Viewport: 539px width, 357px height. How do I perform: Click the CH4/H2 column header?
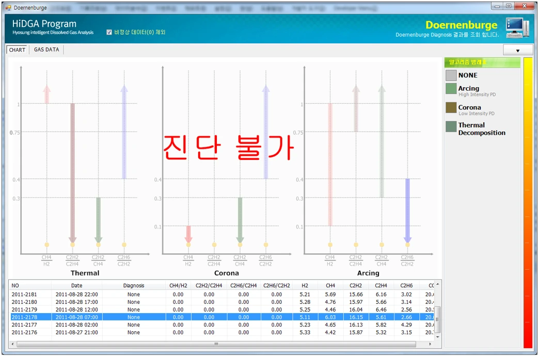pos(179,285)
